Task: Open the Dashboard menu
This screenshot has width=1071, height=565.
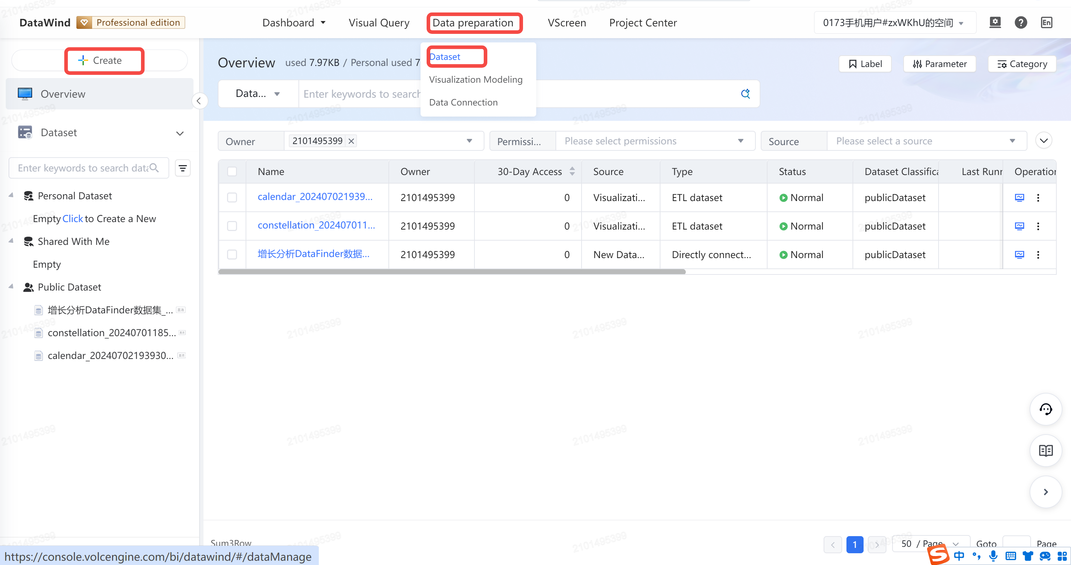Action: tap(294, 23)
